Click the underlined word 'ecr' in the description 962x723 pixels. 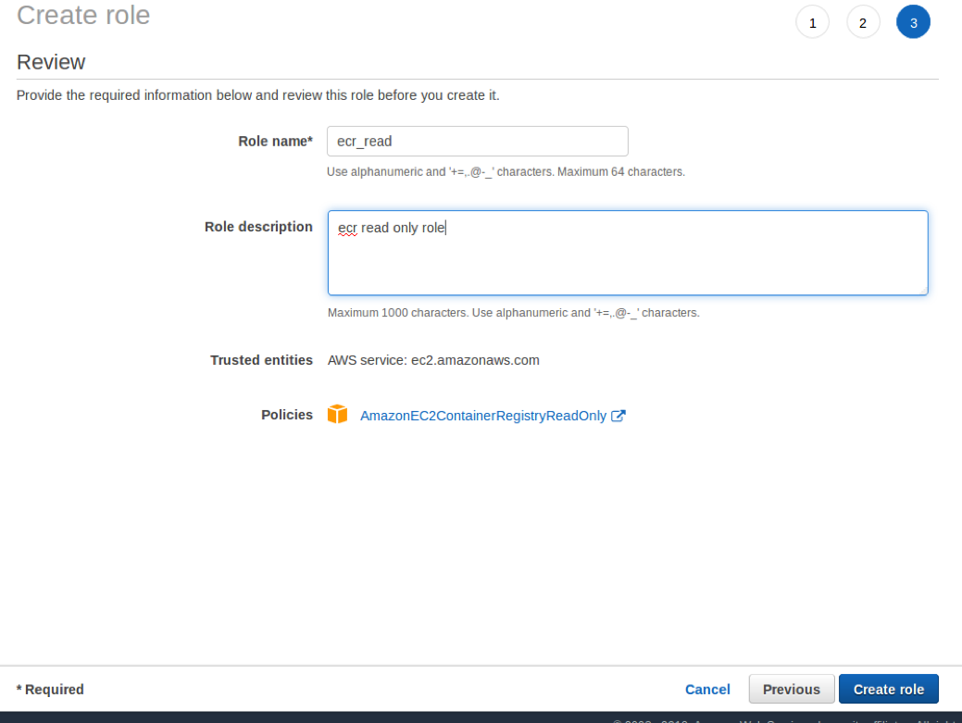(347, 228)
